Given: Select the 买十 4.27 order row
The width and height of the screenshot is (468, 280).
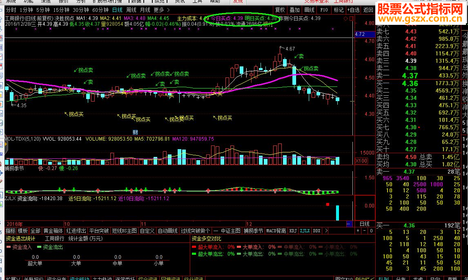Looking at the screenshot, I should 417,149.
